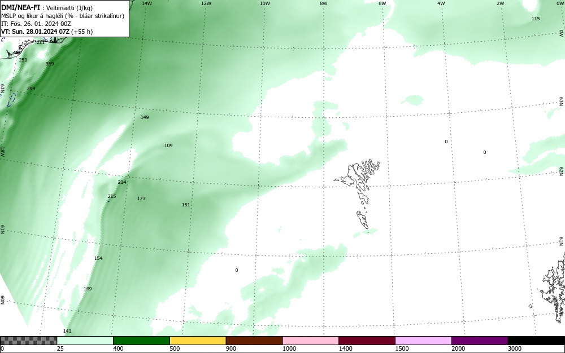Screen dimensions: 565x353
Task: Click the map value 359
Action: click(50, 64)
